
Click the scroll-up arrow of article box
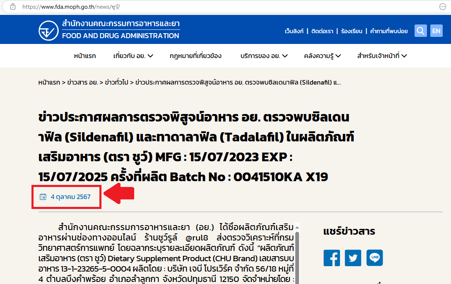(297, 228)
